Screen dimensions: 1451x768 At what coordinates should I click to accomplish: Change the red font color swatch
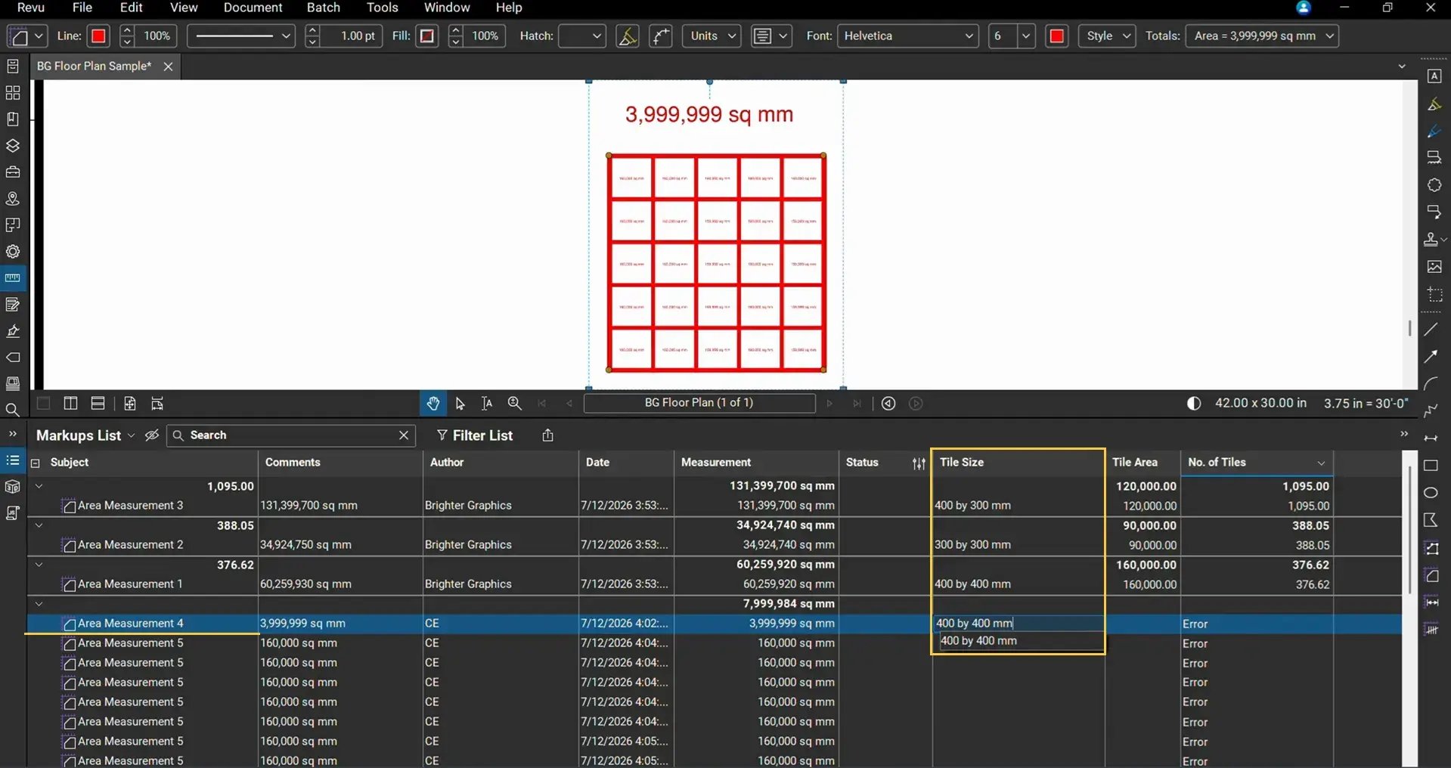(1057, 36)
